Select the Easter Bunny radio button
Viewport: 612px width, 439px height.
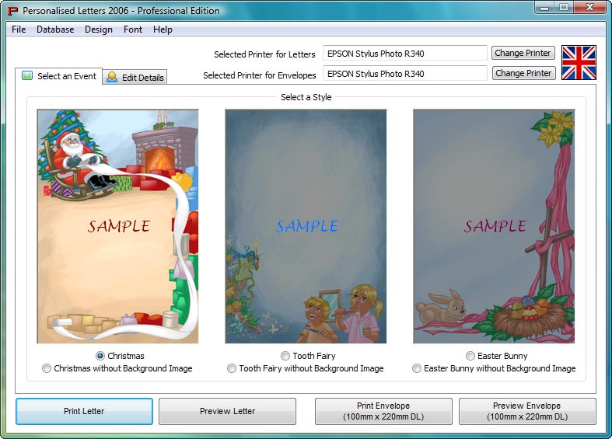point(470,356)
